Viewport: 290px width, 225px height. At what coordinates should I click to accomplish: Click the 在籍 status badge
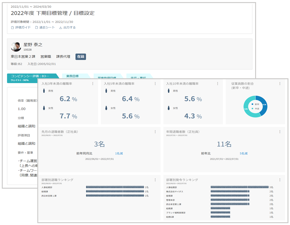[81, 56]
